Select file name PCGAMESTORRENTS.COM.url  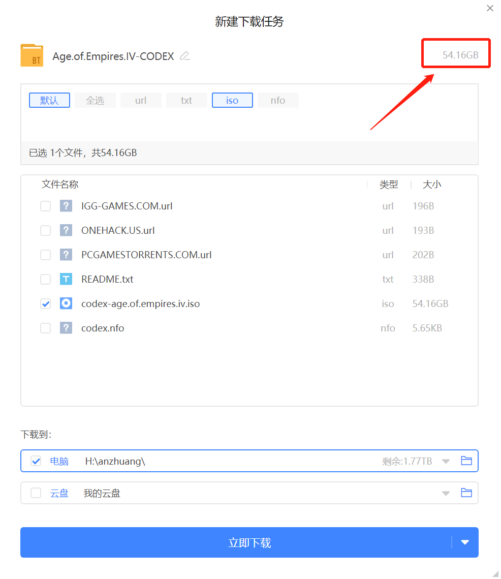pyautogui.click(x=146, y=254)
